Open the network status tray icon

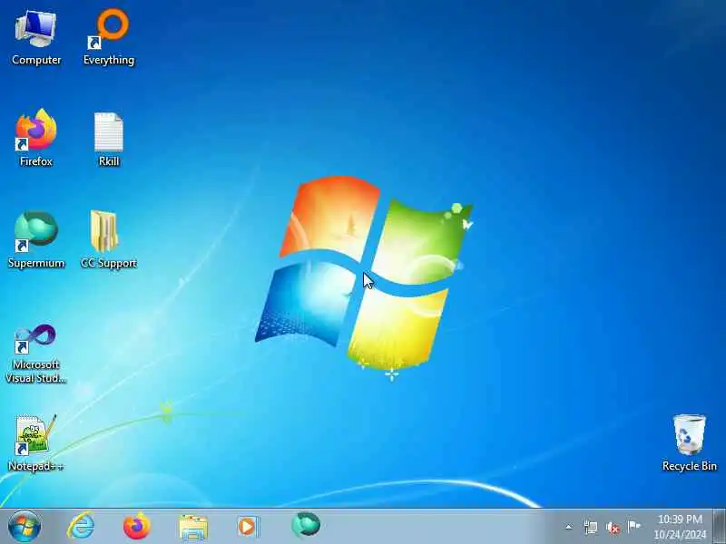coord(591,527)
